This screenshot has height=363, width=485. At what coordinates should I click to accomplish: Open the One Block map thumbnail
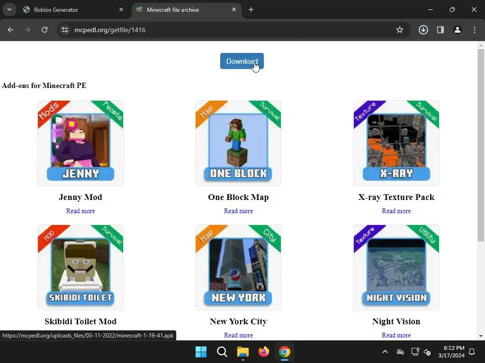(x=238, y=143)
